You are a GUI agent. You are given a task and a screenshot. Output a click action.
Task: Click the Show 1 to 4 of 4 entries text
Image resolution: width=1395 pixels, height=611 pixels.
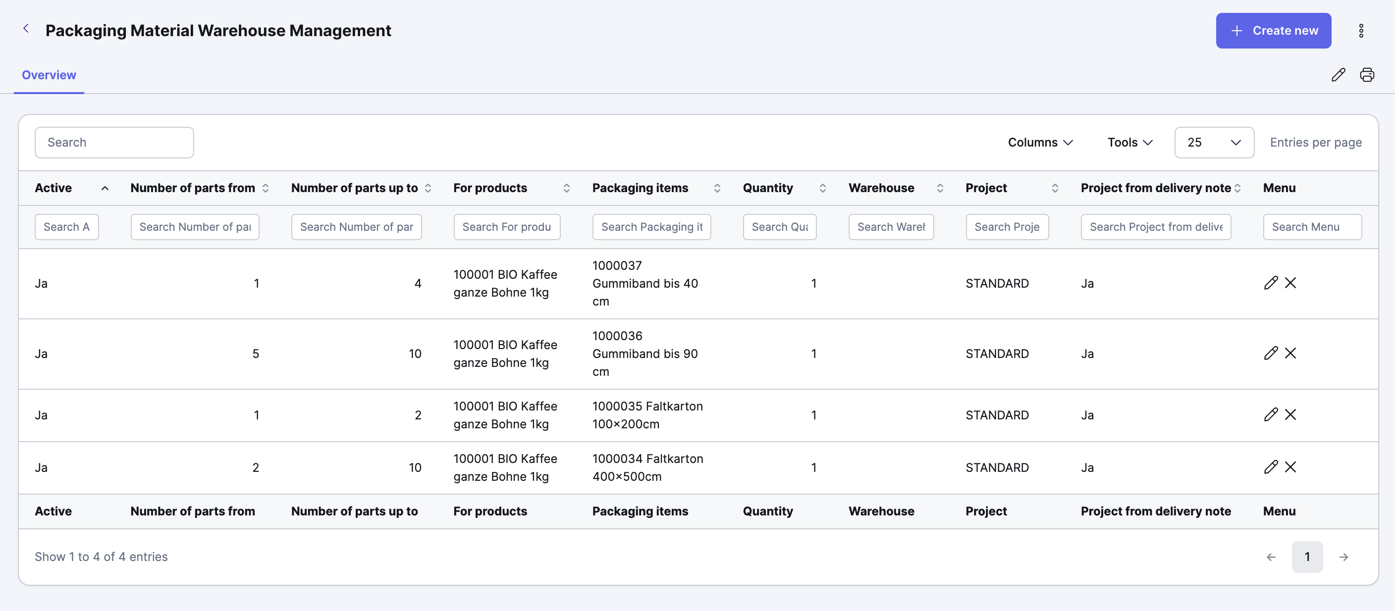101,557
